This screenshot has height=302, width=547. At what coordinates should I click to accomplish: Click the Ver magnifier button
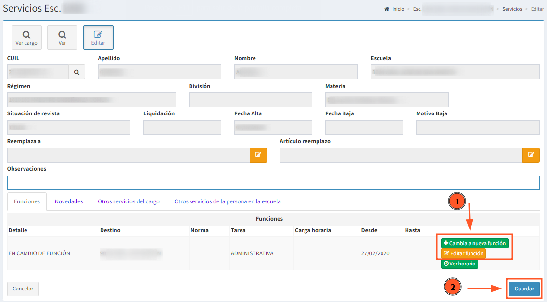click(x=62, y=38)
